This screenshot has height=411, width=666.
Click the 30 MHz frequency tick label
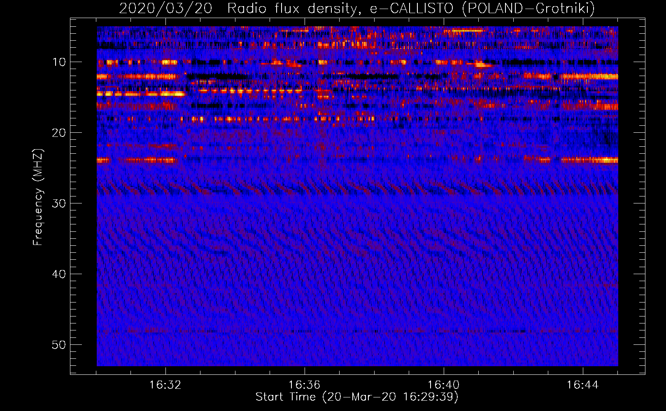(x=59, y=203)
